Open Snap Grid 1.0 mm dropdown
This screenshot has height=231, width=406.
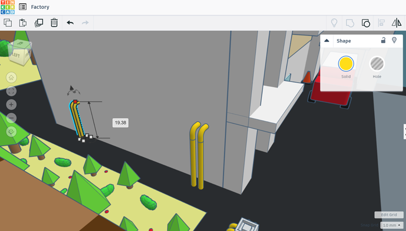click(x=392, y=225)
